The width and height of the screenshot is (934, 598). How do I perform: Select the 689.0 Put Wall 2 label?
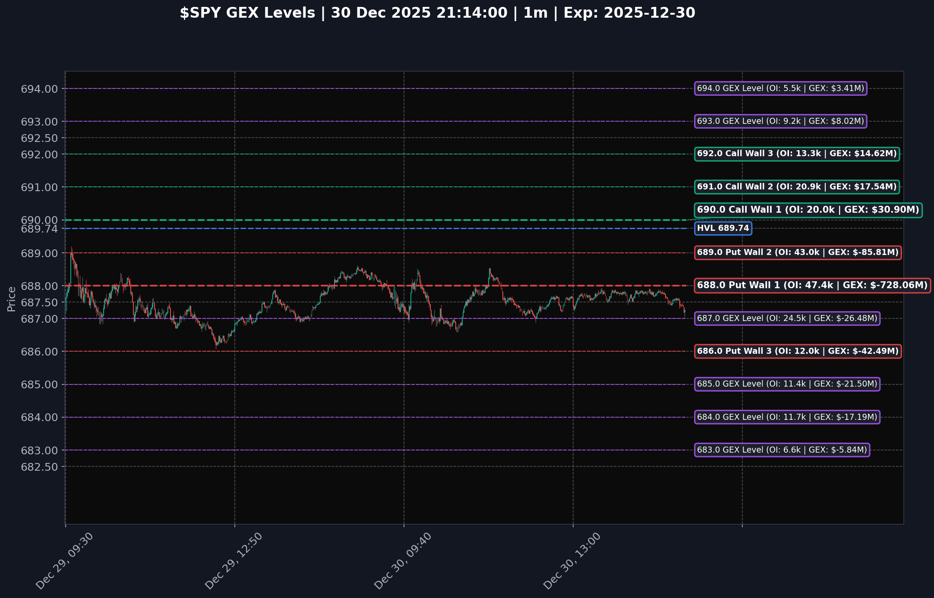pyautogui.click(x=798, y=252)
